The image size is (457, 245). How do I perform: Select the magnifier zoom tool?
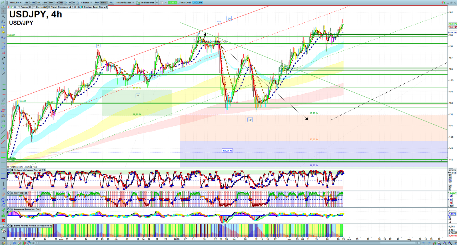point(3,16)
